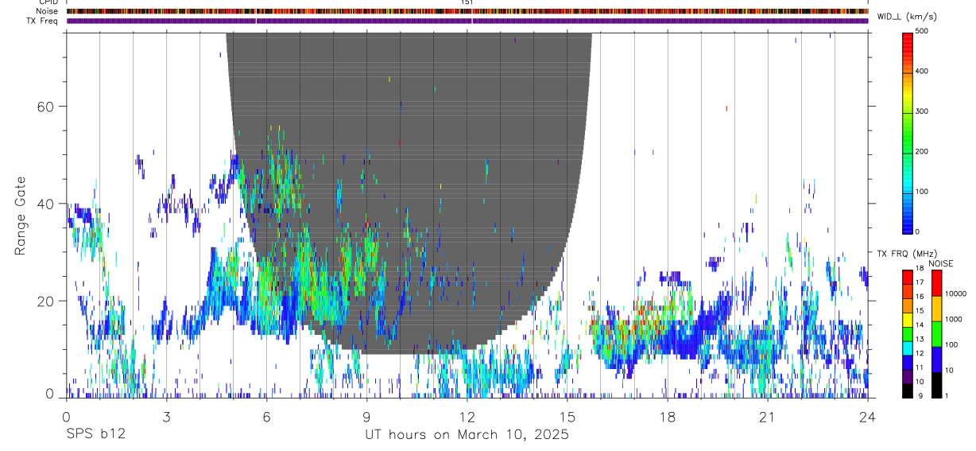The height and width of the screenshot is (451, 976).
Task: Click the red swatch on NOISE legend
Action: pos(936,283)
